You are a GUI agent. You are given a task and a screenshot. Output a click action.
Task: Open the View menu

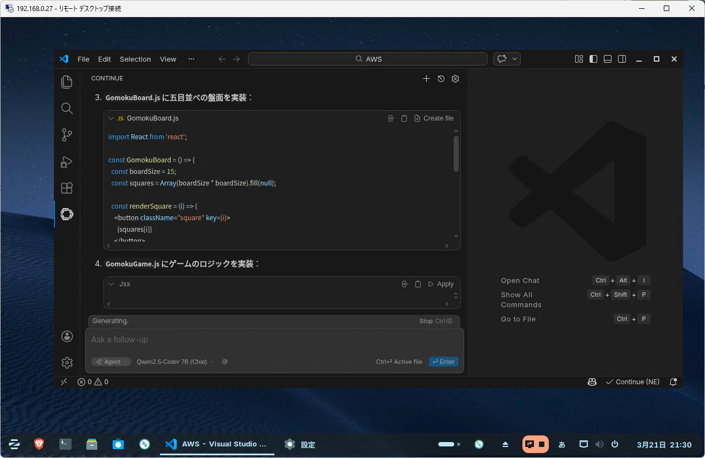pos(168,59)
